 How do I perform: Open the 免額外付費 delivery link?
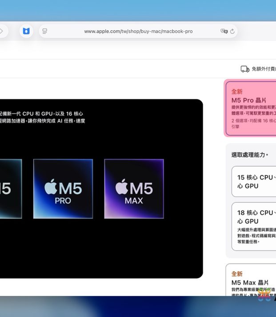(x=264, y=69)
